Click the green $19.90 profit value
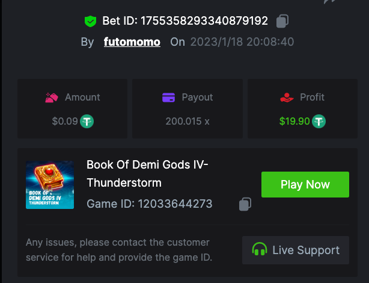This screenshot has height=283, width=369. click(294, 121)
